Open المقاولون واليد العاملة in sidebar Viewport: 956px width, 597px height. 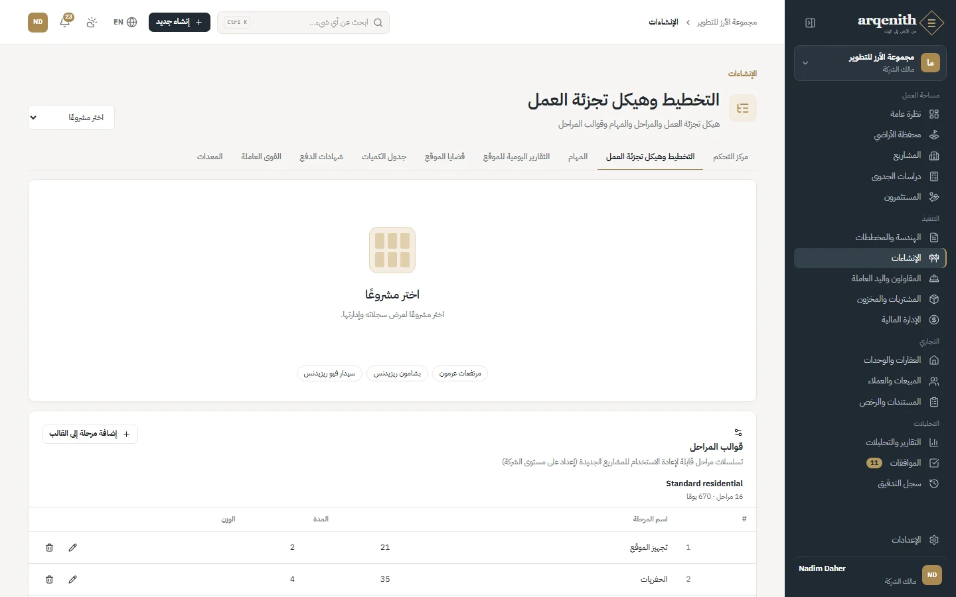[870, 279]
